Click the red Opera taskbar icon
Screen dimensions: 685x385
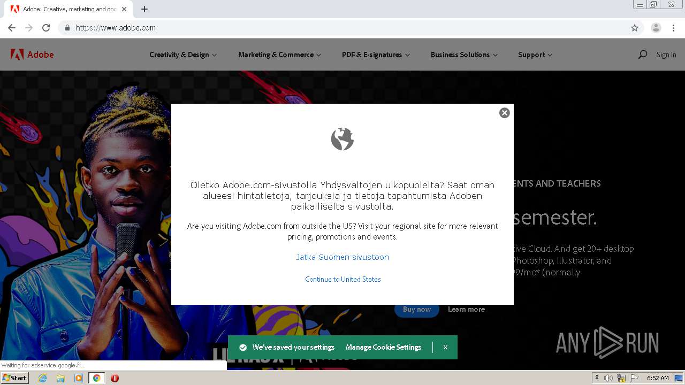pyautogui.click(x=115, y=378)
